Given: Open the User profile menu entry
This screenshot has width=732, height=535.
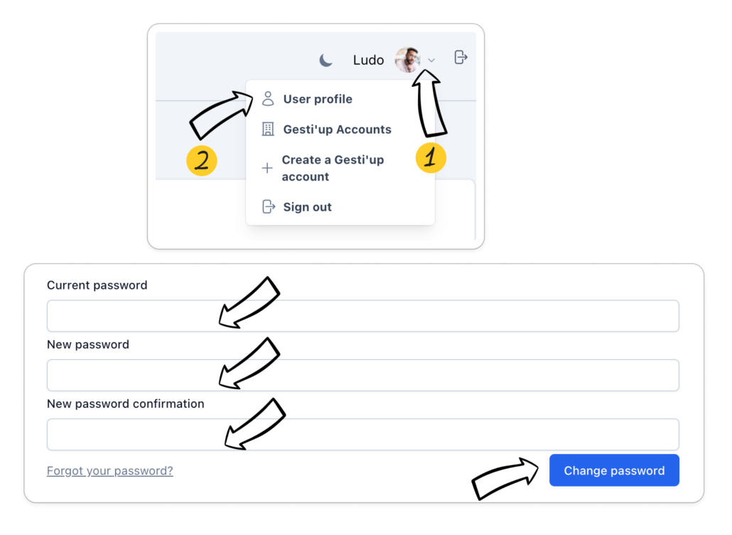Looking at the screenshot, I should click(318, 99).
